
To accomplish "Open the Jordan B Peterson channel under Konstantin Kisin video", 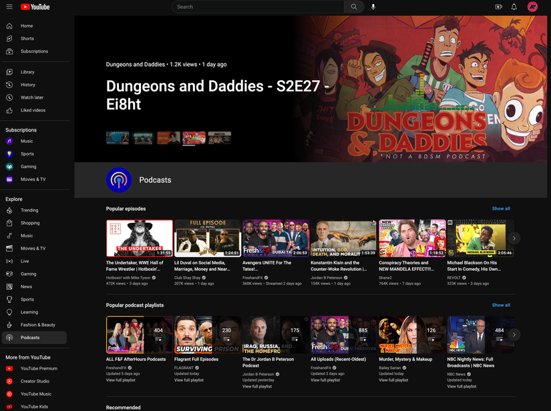I will pos(327,278).
